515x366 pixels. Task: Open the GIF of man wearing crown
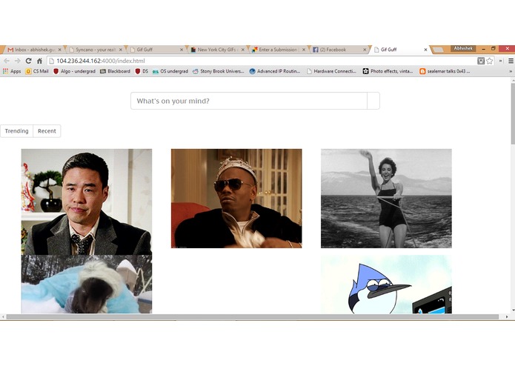coord(236,199)
